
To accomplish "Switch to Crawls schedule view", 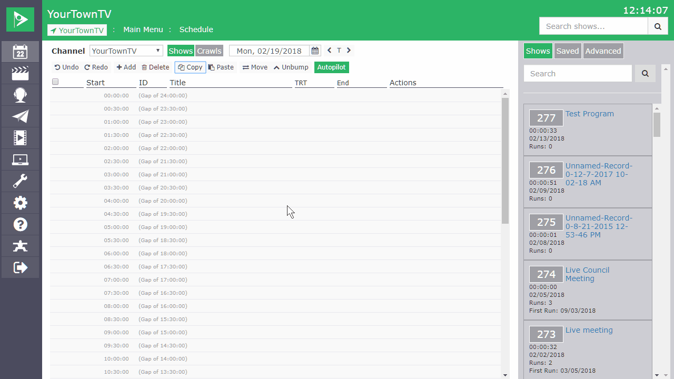I will click(209, 51).
